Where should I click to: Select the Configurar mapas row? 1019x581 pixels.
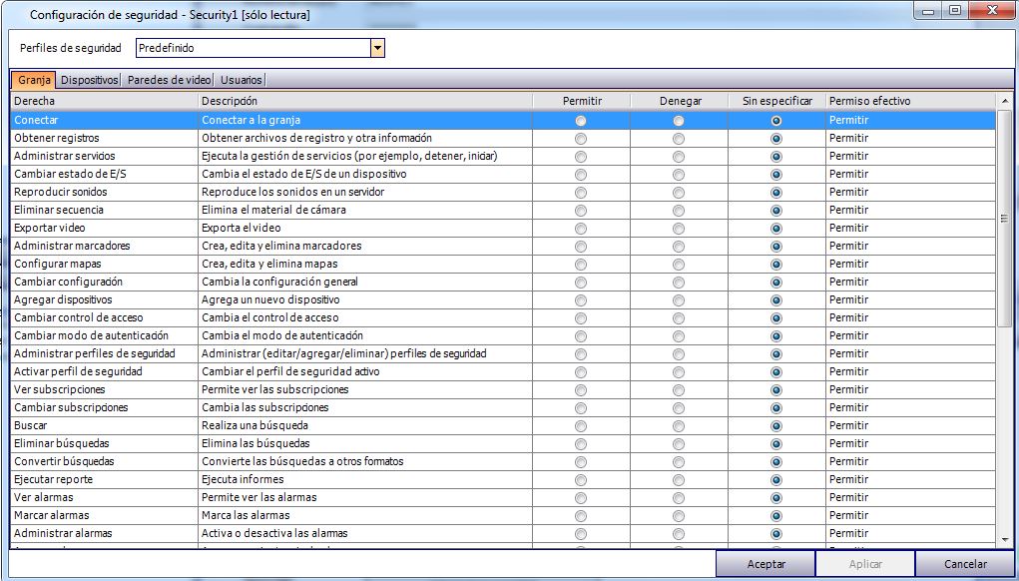click(503, 264)
